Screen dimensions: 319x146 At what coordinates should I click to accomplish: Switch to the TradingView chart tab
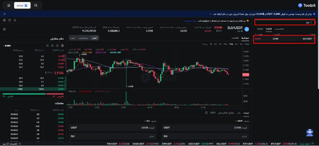(x=84, y=38)
